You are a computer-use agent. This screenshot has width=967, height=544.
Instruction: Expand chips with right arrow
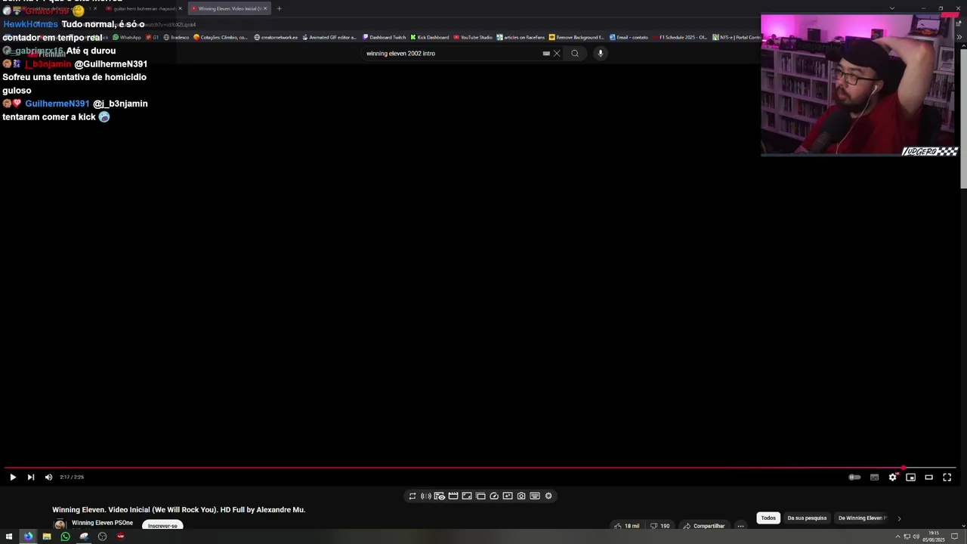point(899,518)
